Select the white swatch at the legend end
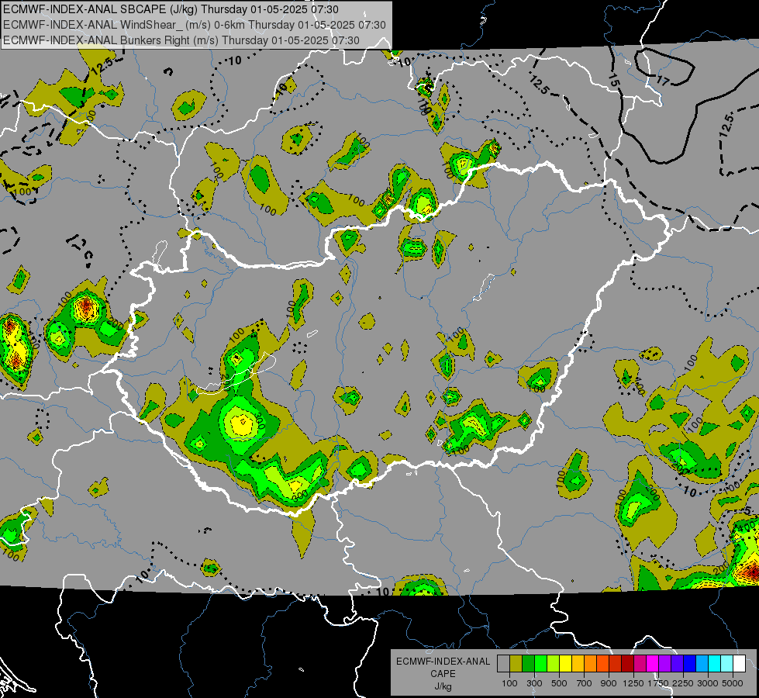The width and height of the screenshot is (759, 698). [x=739, y=664]
